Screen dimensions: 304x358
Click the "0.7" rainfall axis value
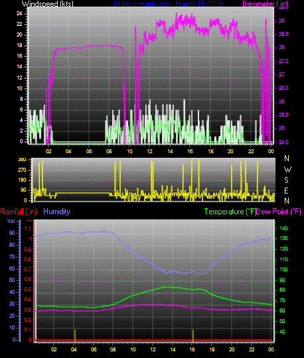click(28, 269)
